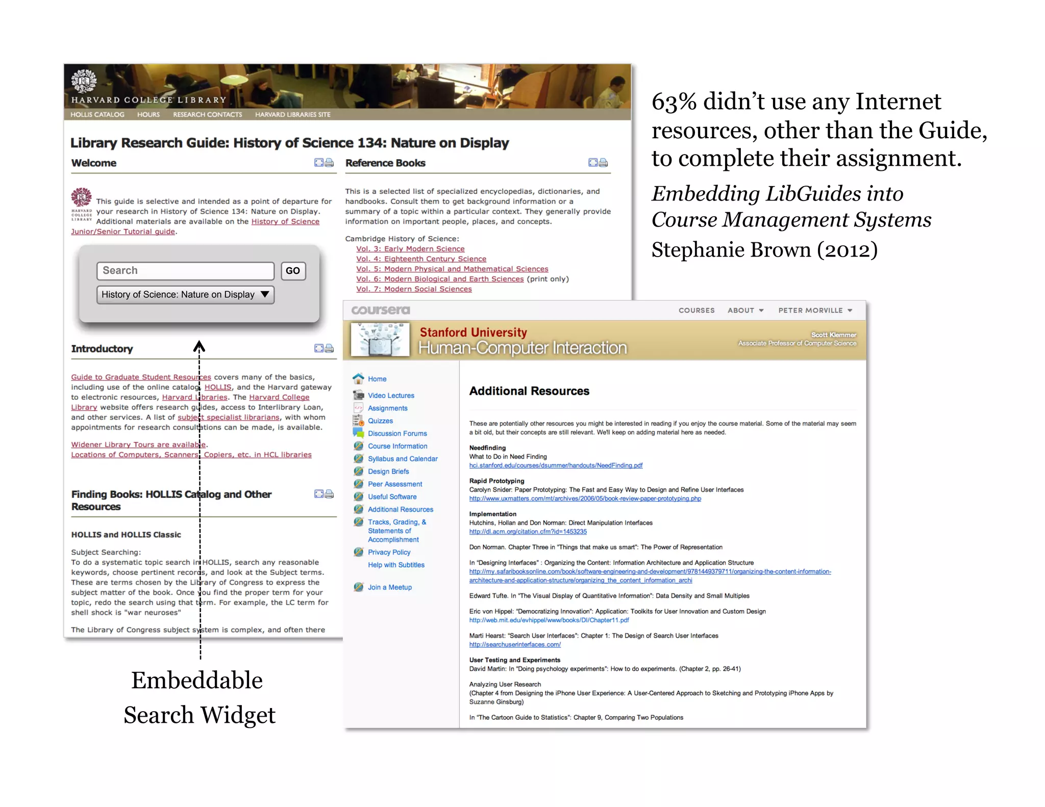Screen dimensions: 1045x807
Task: Click the expand icon in Introductory box
Action: tap(319, 348)
